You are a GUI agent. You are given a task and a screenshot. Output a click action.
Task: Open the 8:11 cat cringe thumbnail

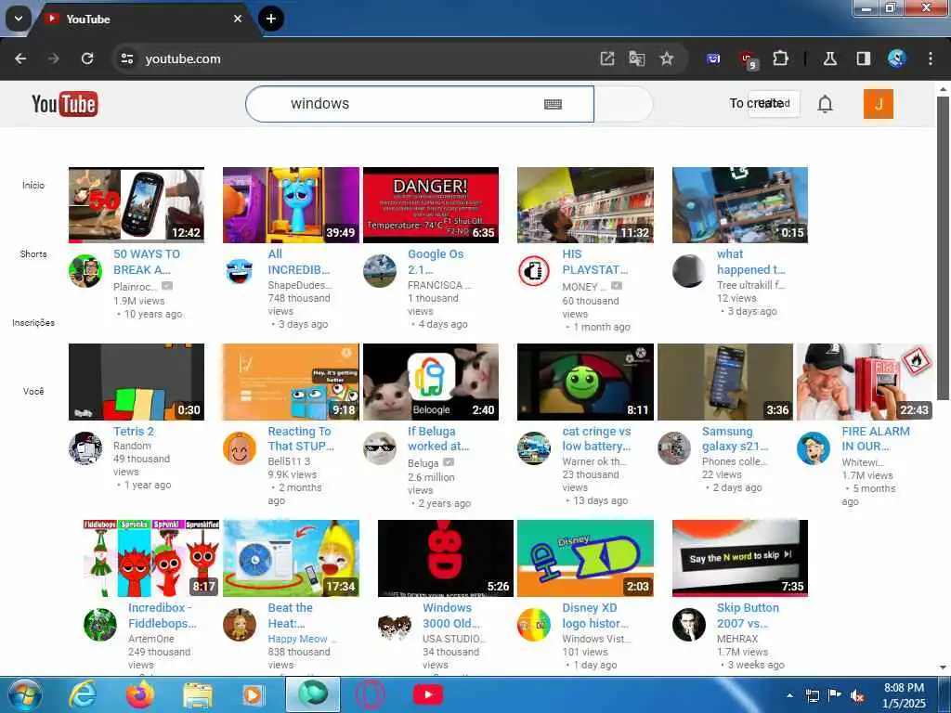pyautogui.click(x=585, y=382)
